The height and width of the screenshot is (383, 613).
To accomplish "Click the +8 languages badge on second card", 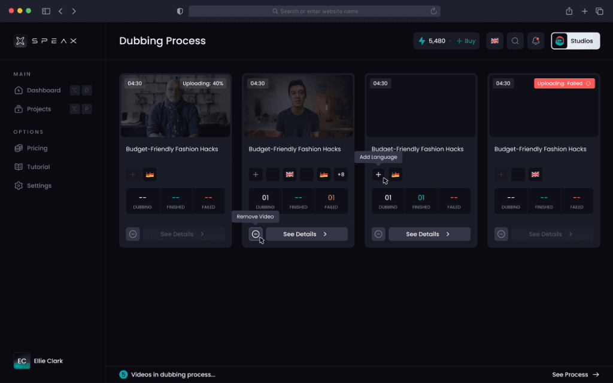I will point(340,174).
